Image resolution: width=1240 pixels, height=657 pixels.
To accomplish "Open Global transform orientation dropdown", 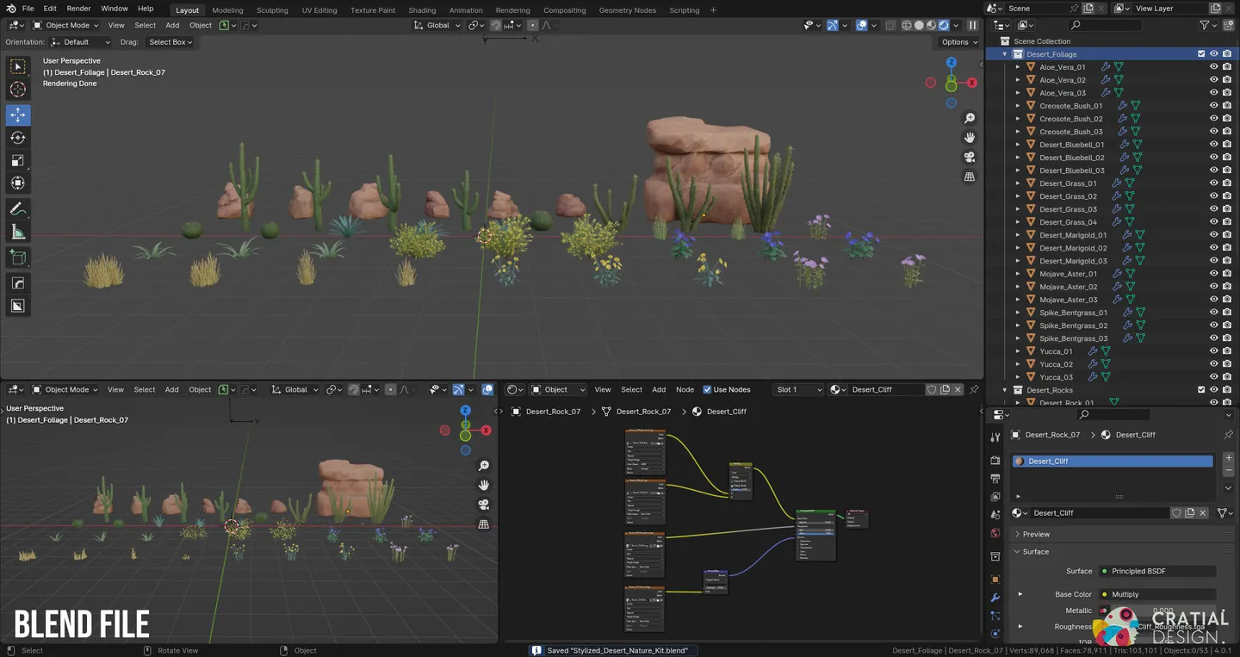I will click(438, 25).
